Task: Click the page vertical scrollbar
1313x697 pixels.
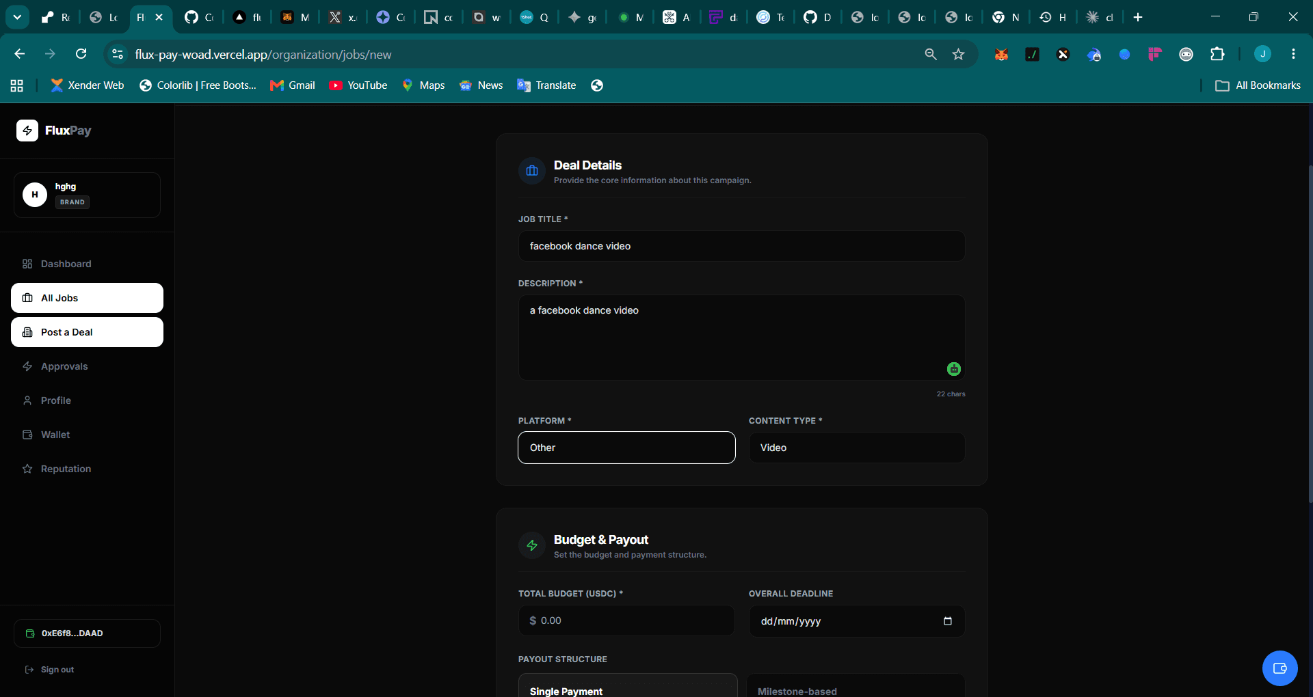Action: [1310, 333]
